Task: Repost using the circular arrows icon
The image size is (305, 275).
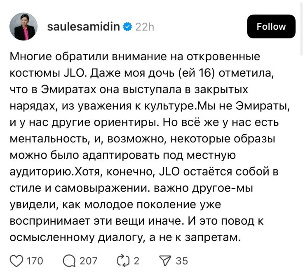Action: coord(123,261)
